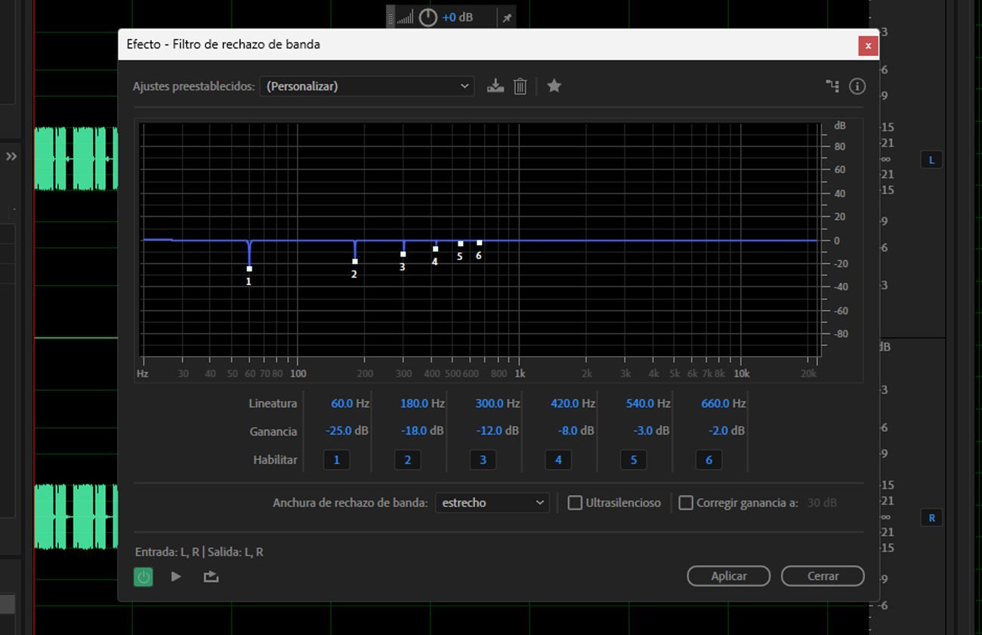Apply the band-stop filter with Aplicar

pyautogui.click(x=727, y=575)
